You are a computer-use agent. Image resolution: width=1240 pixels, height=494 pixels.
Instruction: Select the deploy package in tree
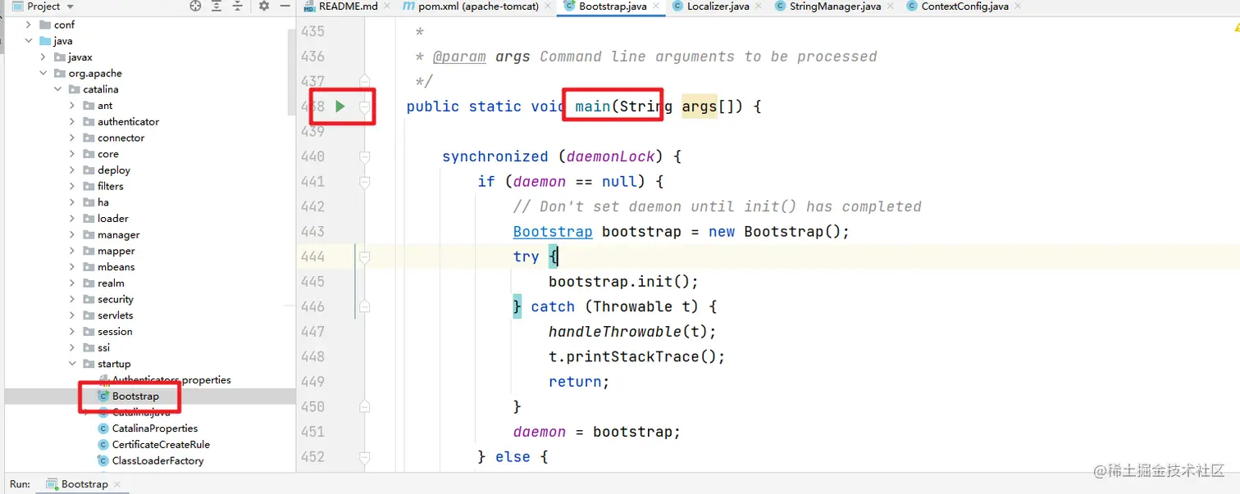(114, 170)
